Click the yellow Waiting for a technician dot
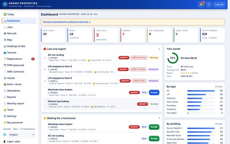 (x=45, y=118)
